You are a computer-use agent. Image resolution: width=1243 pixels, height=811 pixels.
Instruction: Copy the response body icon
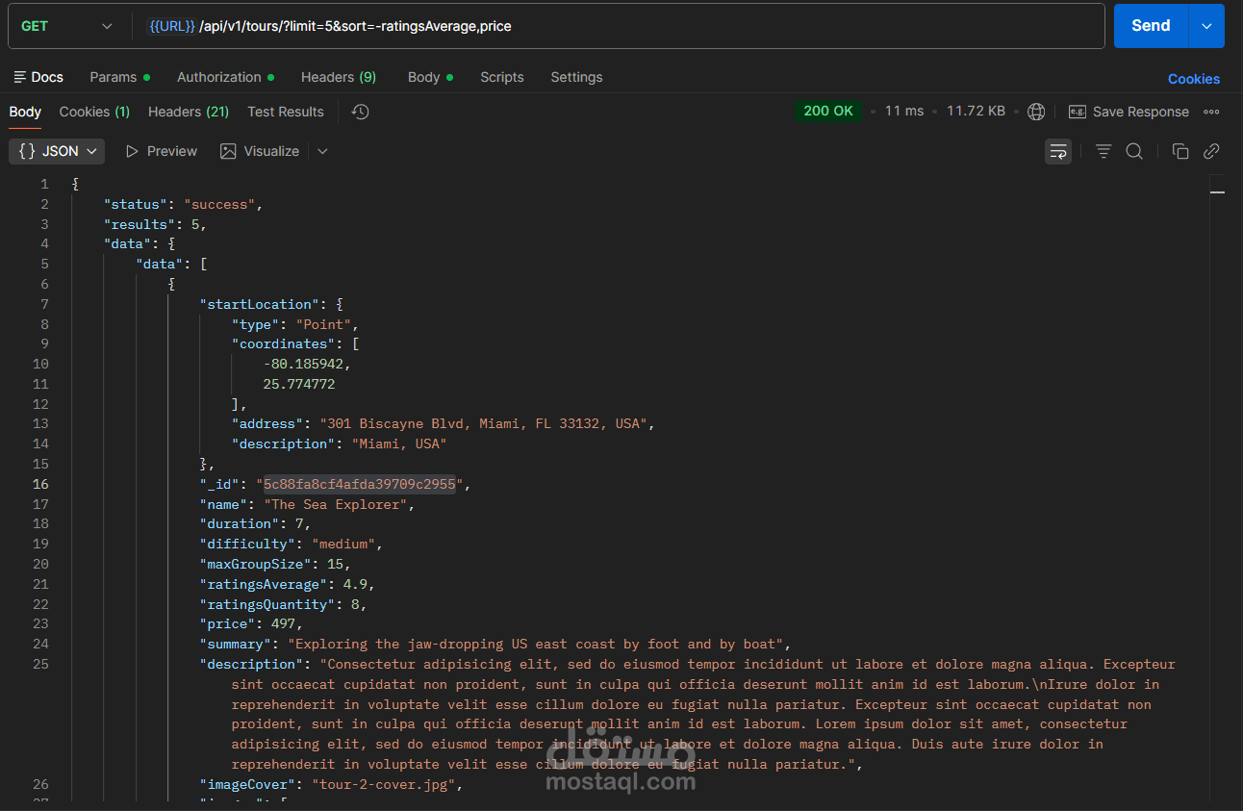coord(1180,151)
